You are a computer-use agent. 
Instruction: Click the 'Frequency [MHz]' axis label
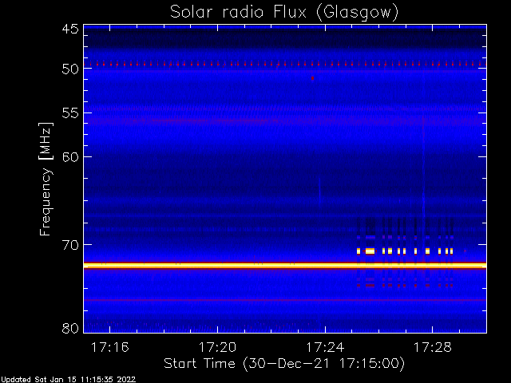click(x=46, y=179)
